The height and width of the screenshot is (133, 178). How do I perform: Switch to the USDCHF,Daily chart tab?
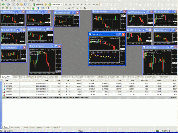[x=18, y=77]
